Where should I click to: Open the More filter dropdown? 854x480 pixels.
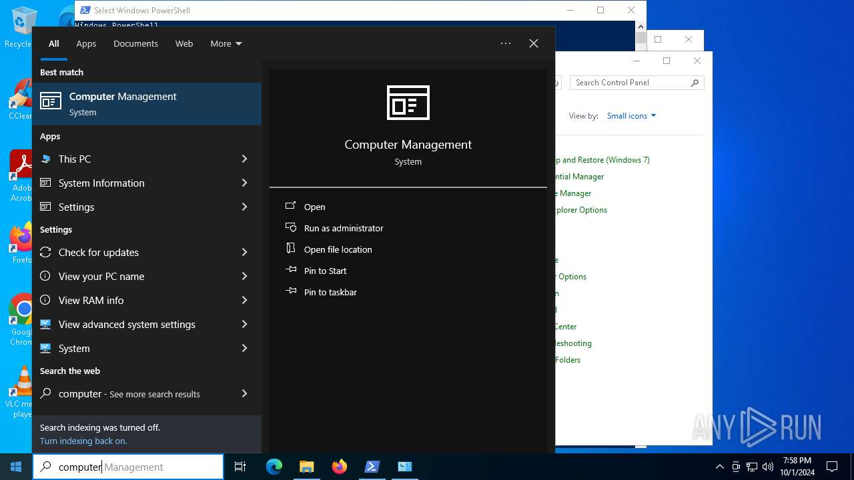(226, 43)
